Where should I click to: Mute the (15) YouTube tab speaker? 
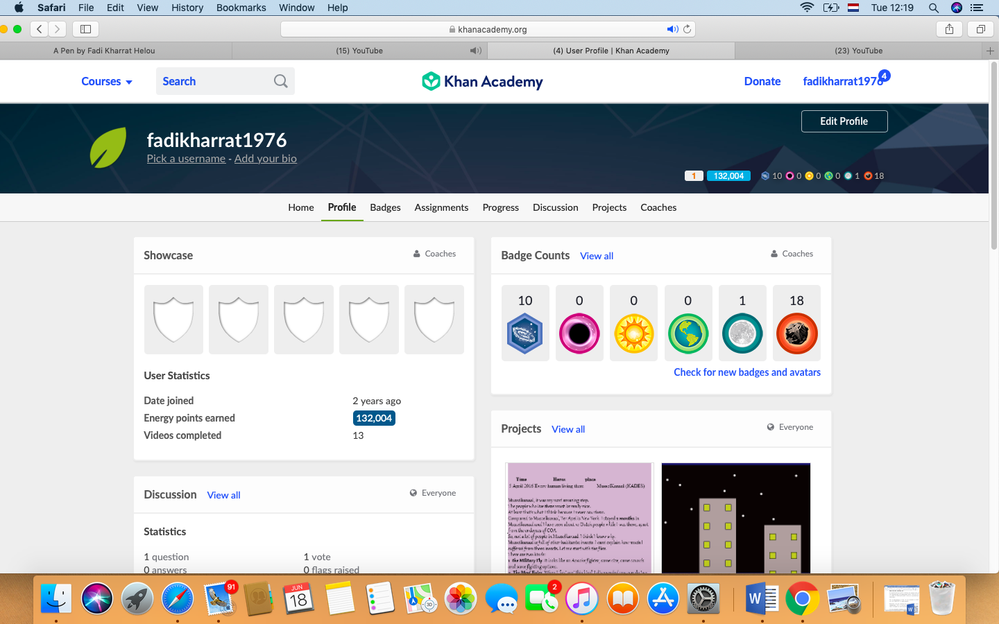pyautogui.click(x=475, y=51)
